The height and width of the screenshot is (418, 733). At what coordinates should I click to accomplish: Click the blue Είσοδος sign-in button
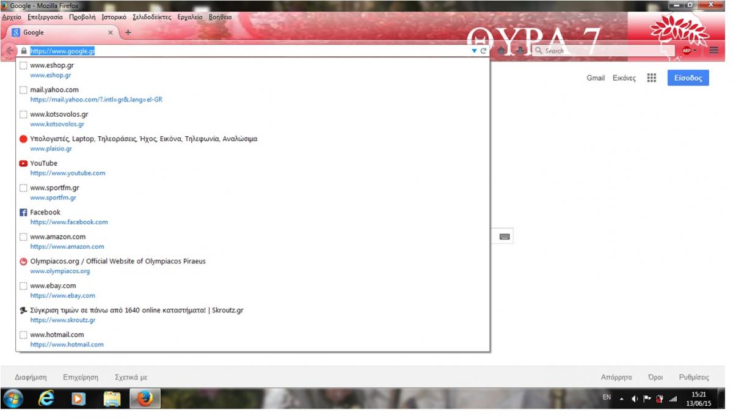688,78
